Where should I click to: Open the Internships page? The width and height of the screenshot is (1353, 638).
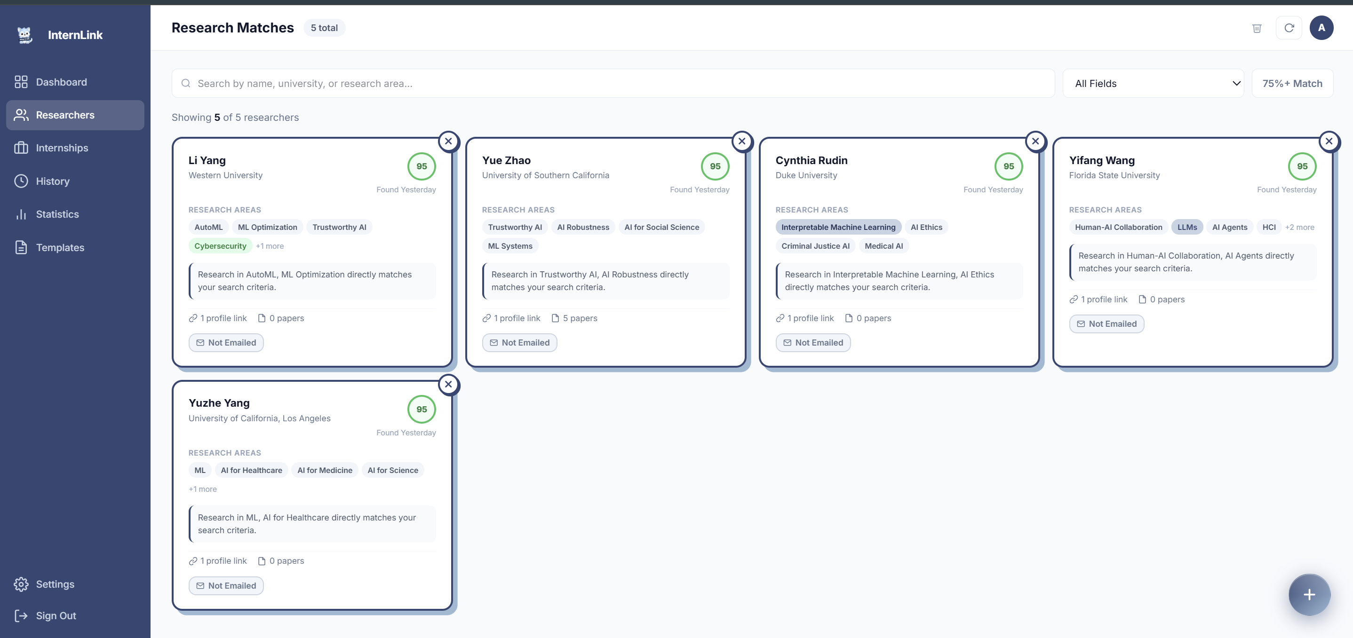75,148
